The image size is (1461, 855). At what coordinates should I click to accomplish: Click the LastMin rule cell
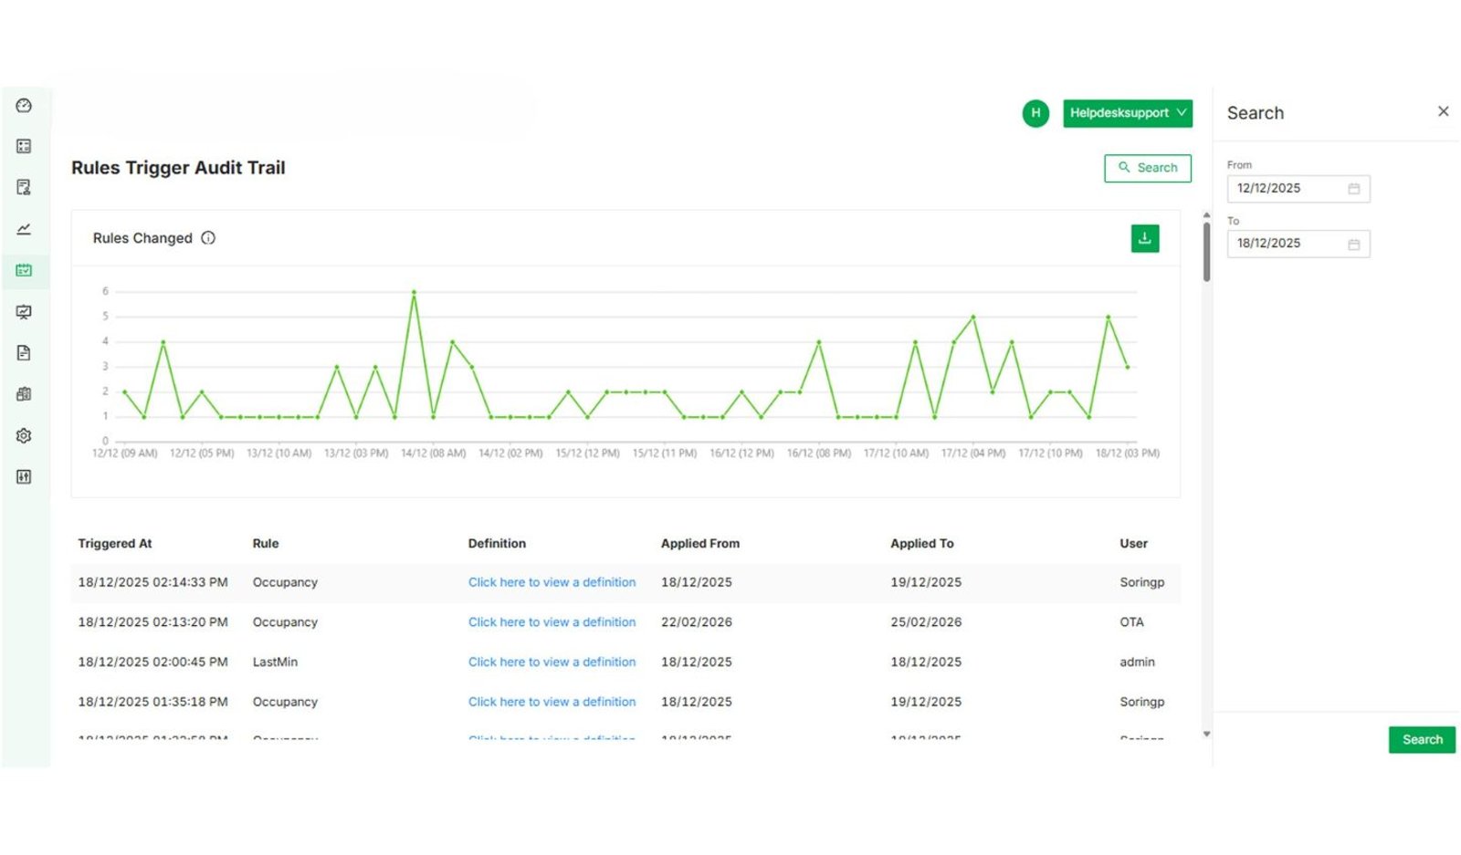(x=275, y=662)
